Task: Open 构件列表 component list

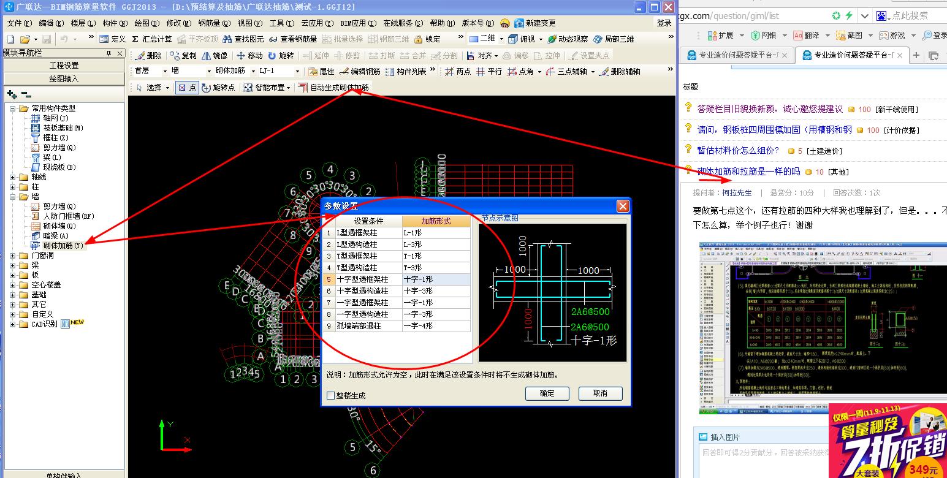Action: (x=405, y=71)
